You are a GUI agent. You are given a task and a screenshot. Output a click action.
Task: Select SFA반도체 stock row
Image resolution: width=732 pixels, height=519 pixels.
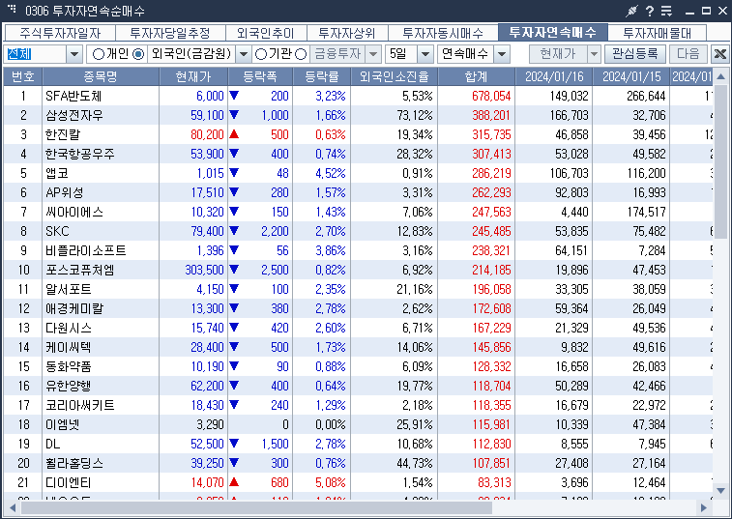[x=359, y=96]
